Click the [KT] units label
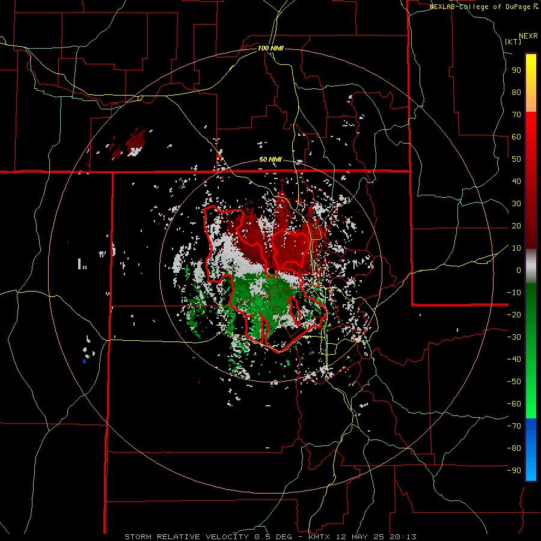The width and height of the screenshot is (541, 541). 513,41
